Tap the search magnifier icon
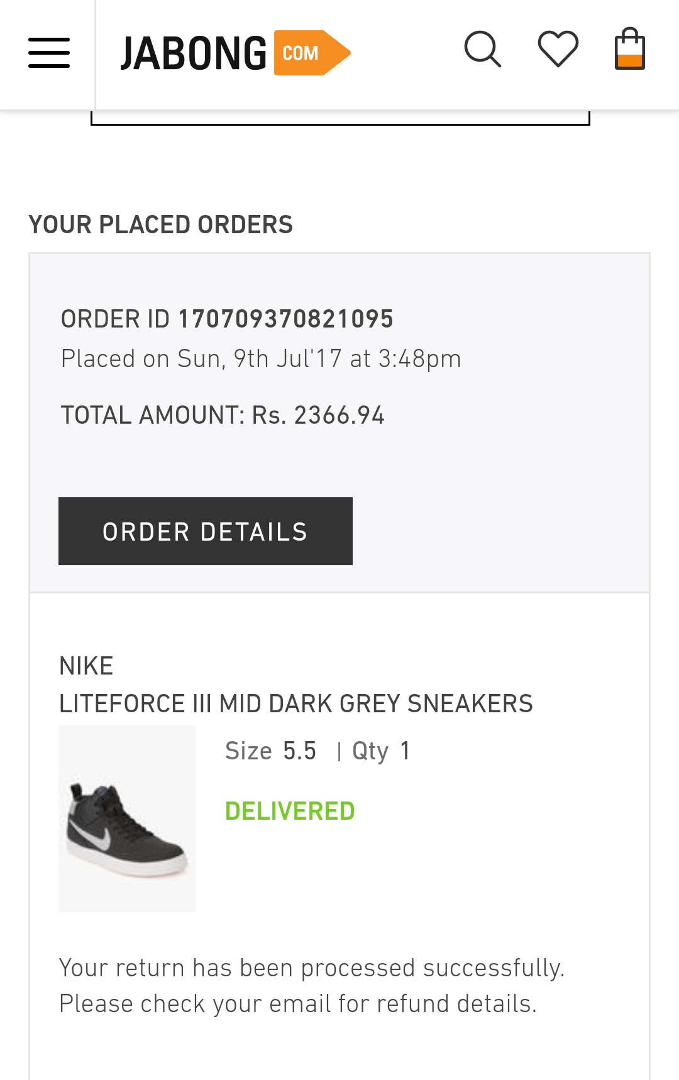The height and width of the screenshot is (1080, 679). (x=483, y=49)
